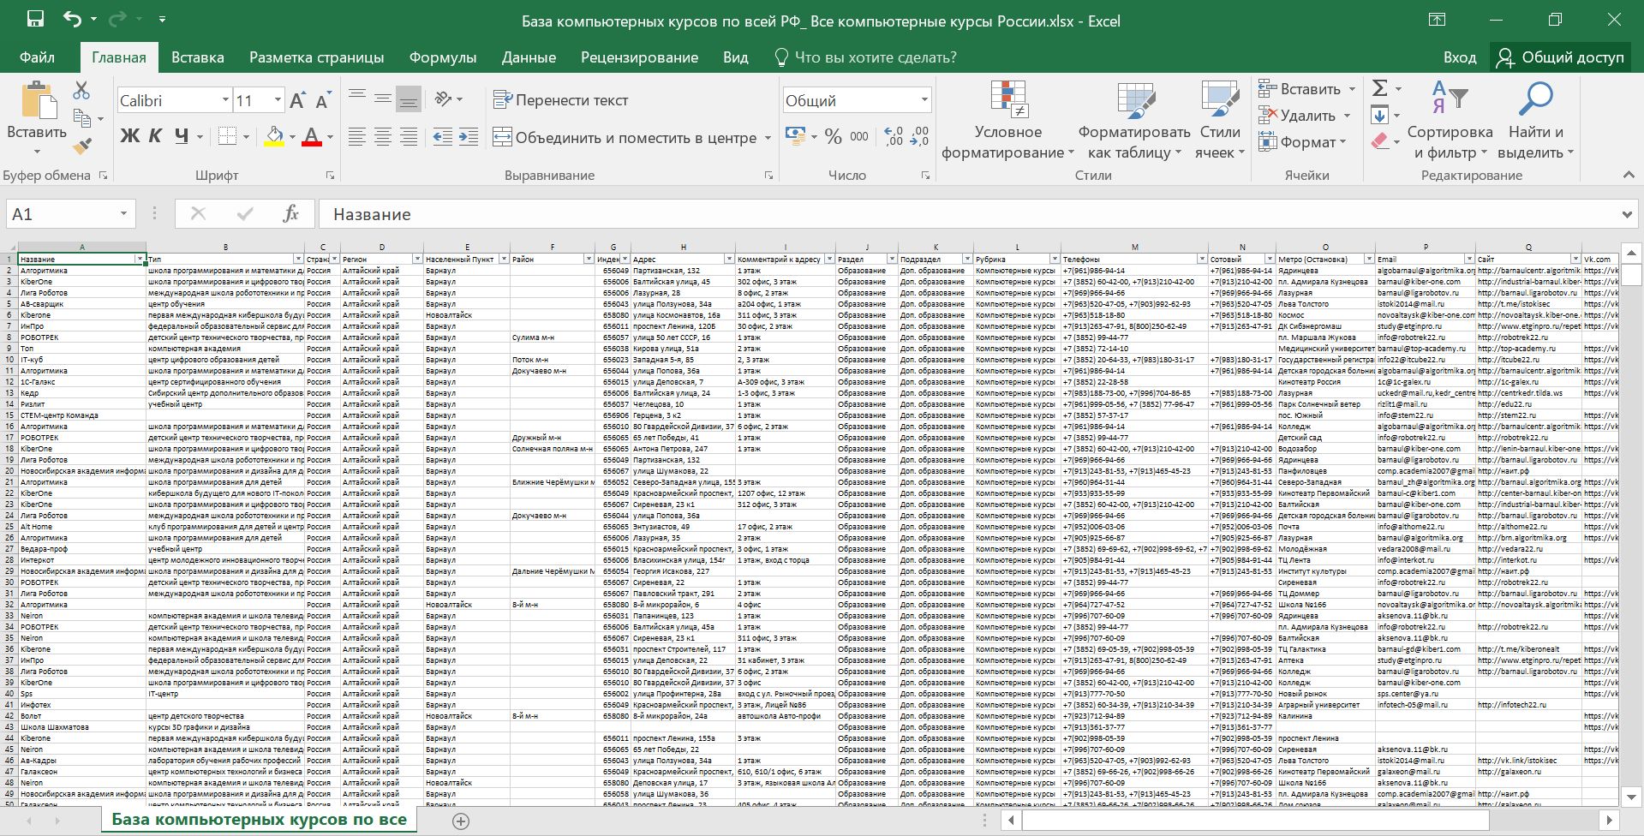Toggle Bold formatting button
Image resolution: width=1644 pixels, height=836 pixels.
pyautogui.click(x=129, y=136)
